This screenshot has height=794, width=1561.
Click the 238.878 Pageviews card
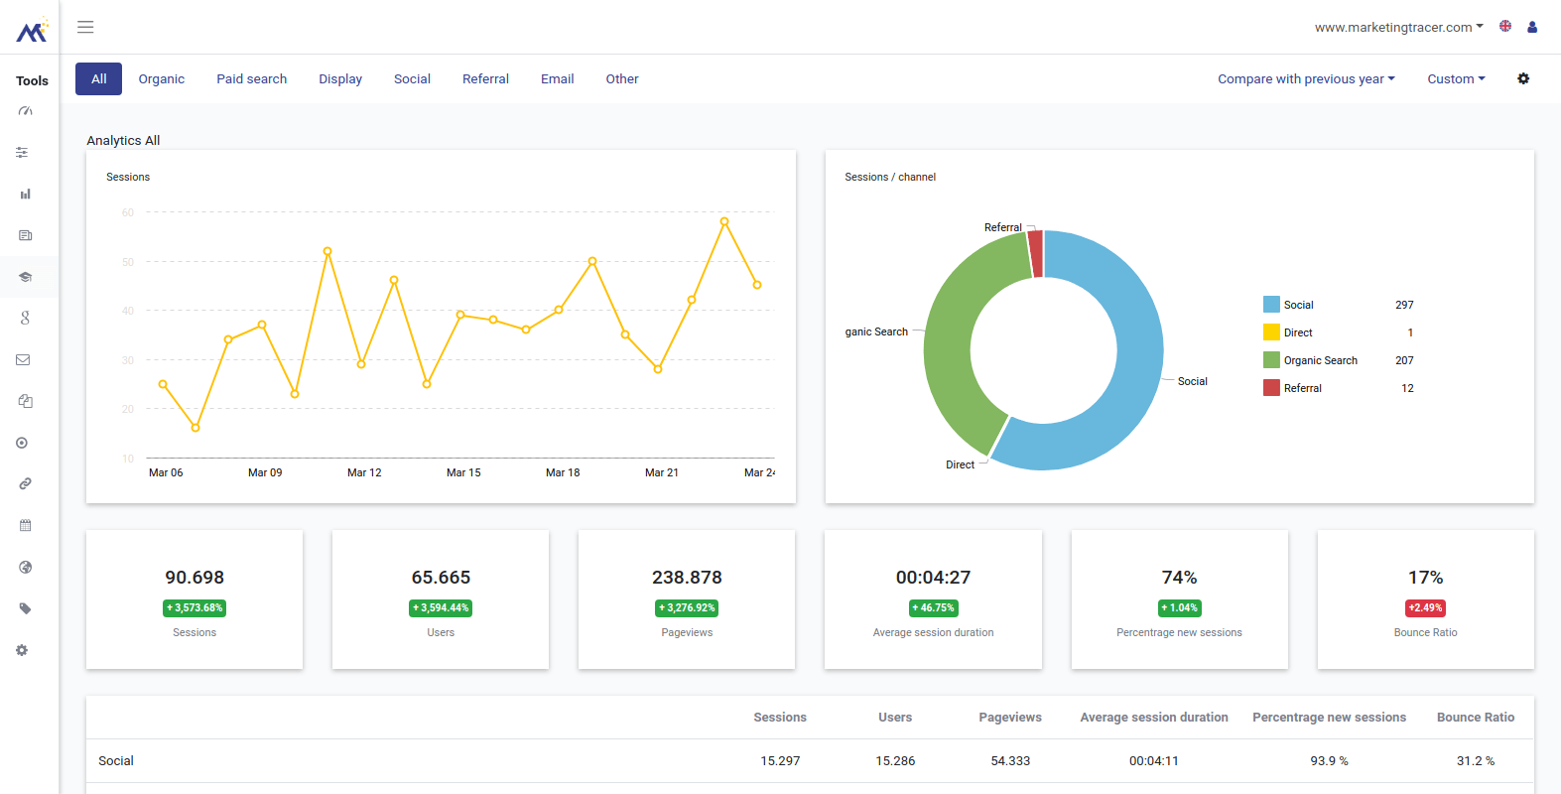[x=687, y=599]
